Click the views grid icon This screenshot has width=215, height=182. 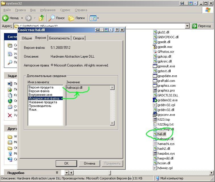(x=93, y=18)
